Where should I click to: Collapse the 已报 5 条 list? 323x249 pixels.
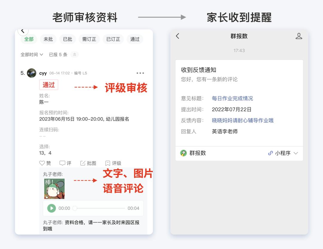click(74, 55)
